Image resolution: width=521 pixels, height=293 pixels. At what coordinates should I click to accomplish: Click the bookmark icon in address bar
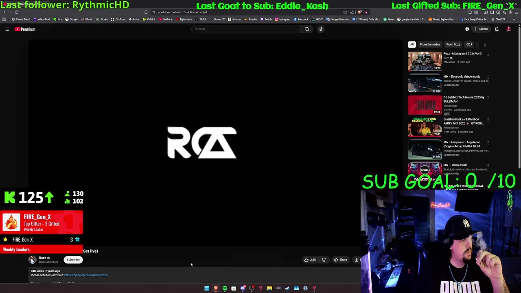point(146,12)
